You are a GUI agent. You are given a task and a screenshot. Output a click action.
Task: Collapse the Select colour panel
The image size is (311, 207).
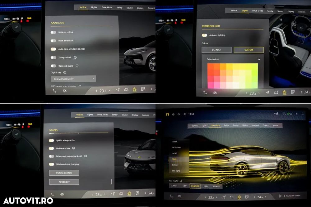(x=259, y=59)
